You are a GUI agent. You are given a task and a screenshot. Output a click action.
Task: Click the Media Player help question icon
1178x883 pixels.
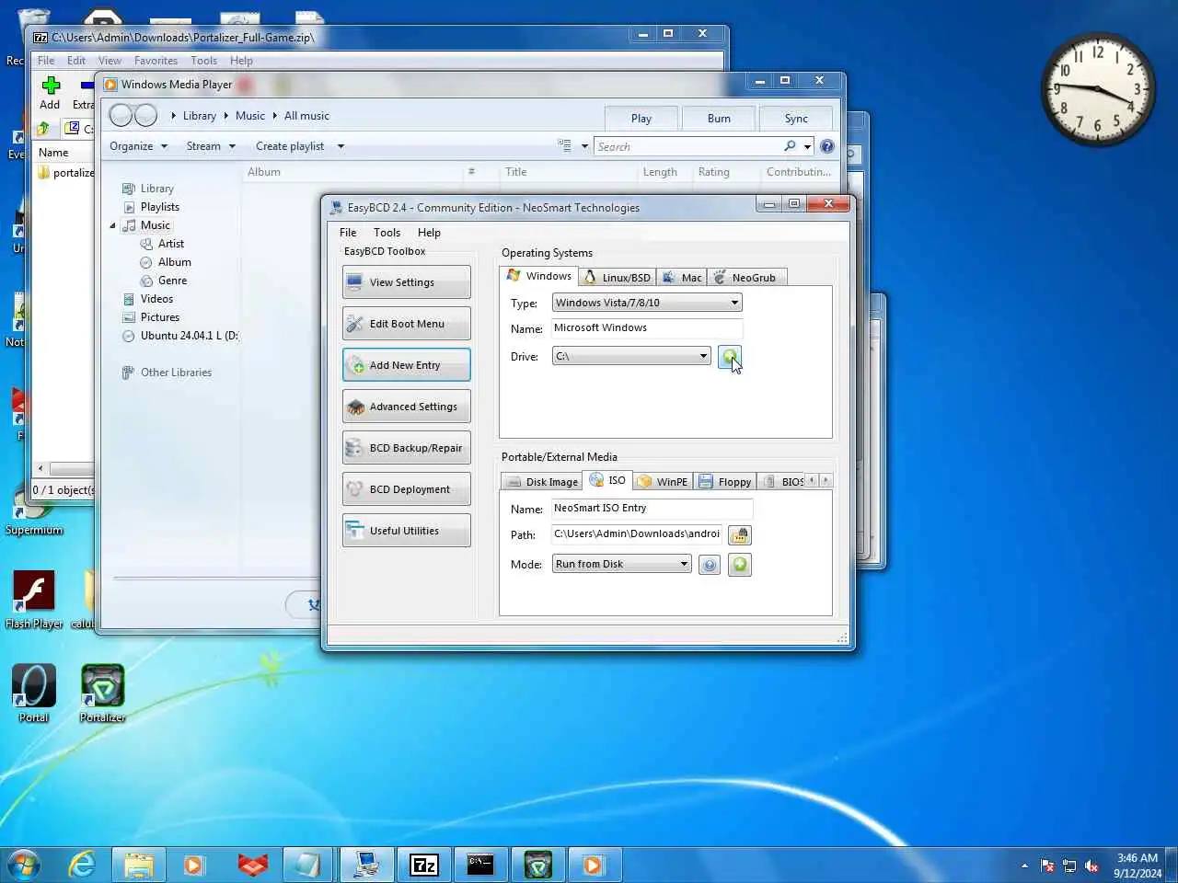[827, 146]
